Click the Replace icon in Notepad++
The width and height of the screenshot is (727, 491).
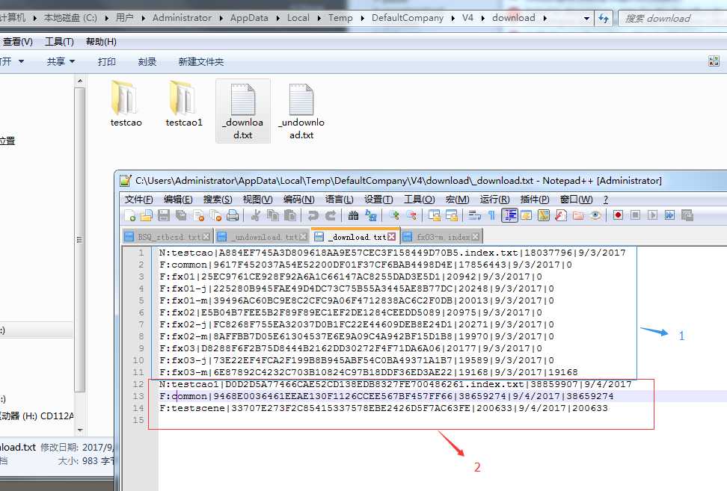point(370,215)
